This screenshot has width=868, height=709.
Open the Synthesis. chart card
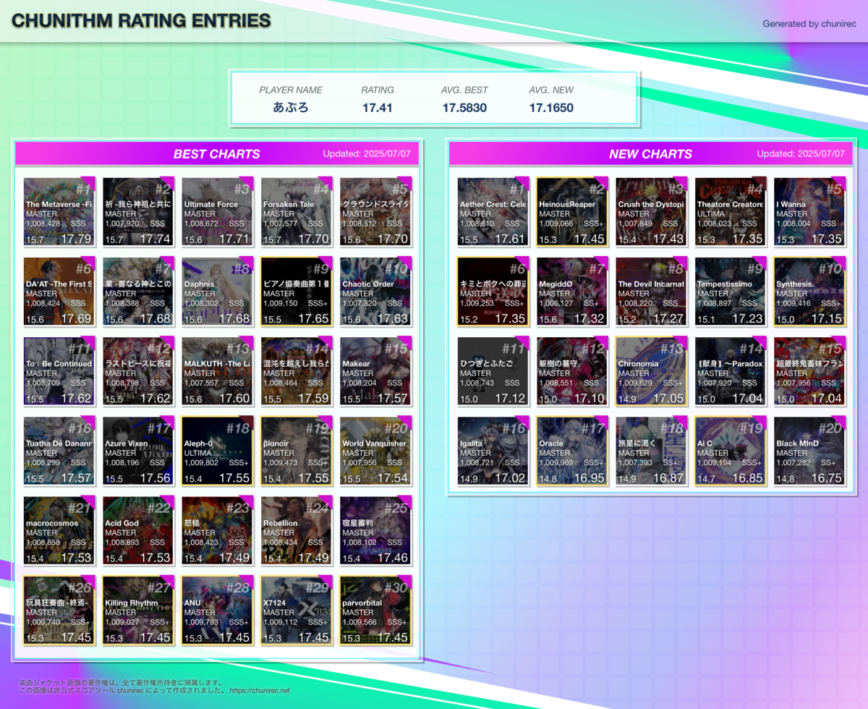pyautogui.click(x=812, y=292)
